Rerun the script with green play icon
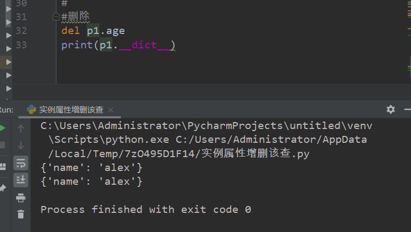Screen dimensions: 411x232 2,128
